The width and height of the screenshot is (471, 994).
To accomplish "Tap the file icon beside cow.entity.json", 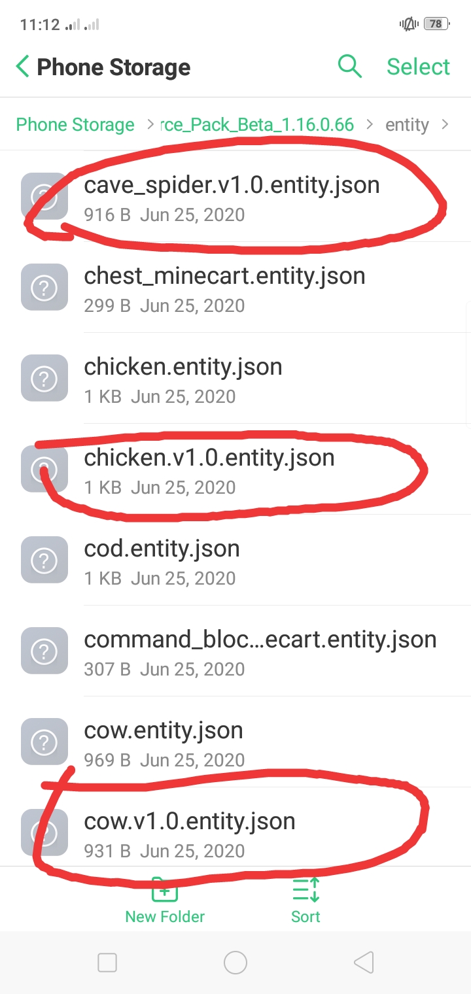I will pyautogui.click(x=44, y=742).
